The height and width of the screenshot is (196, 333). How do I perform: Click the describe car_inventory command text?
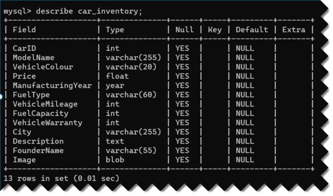(x=89, y=11)
